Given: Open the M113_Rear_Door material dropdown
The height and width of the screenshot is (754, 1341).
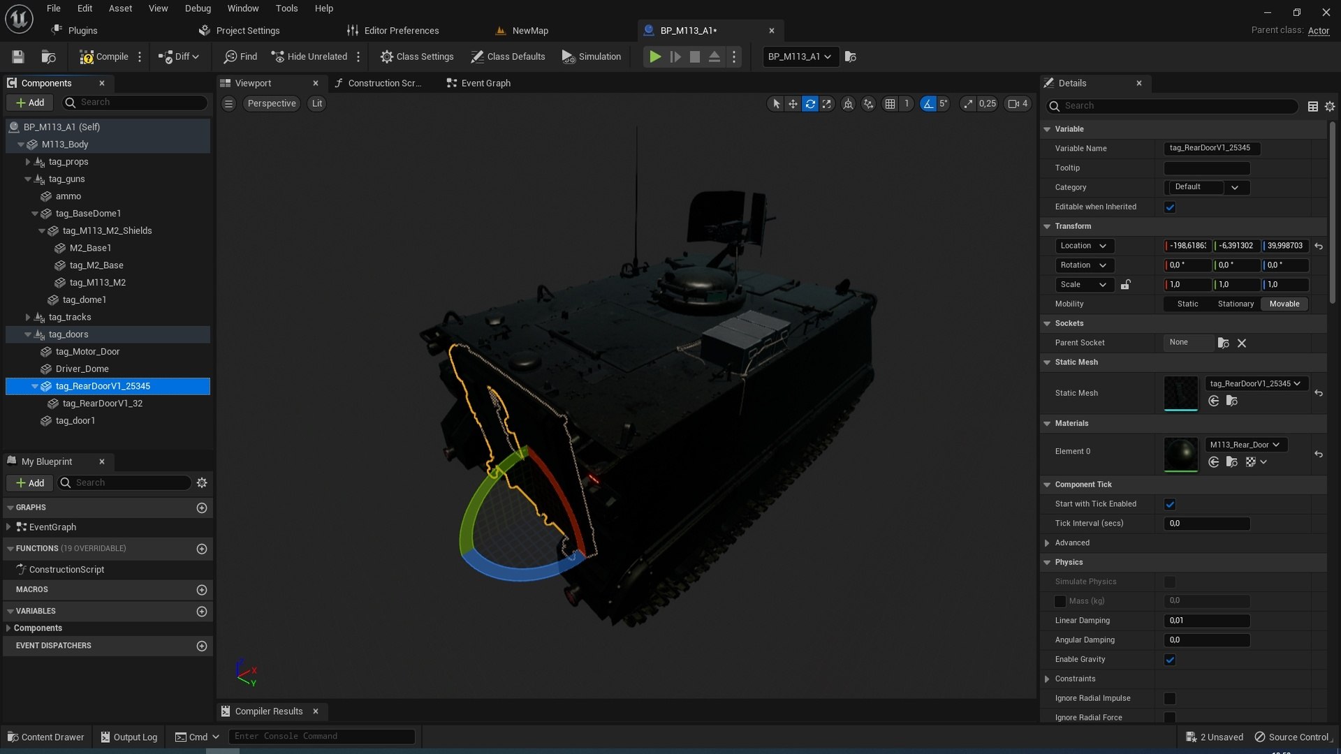Looking at the screenshot, I should coord(1246,445).
